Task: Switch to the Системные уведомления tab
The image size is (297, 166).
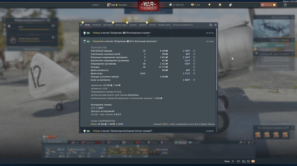Action: pyautogui.click(x=182, y=25)
